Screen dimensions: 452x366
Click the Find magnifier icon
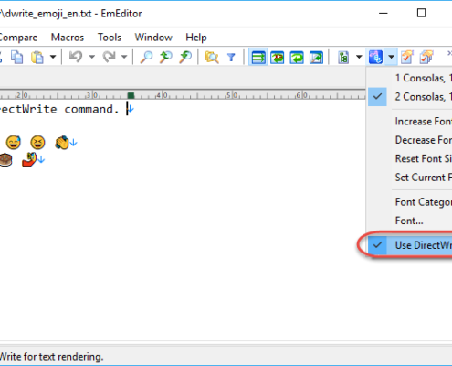click(x=146, y=57)
